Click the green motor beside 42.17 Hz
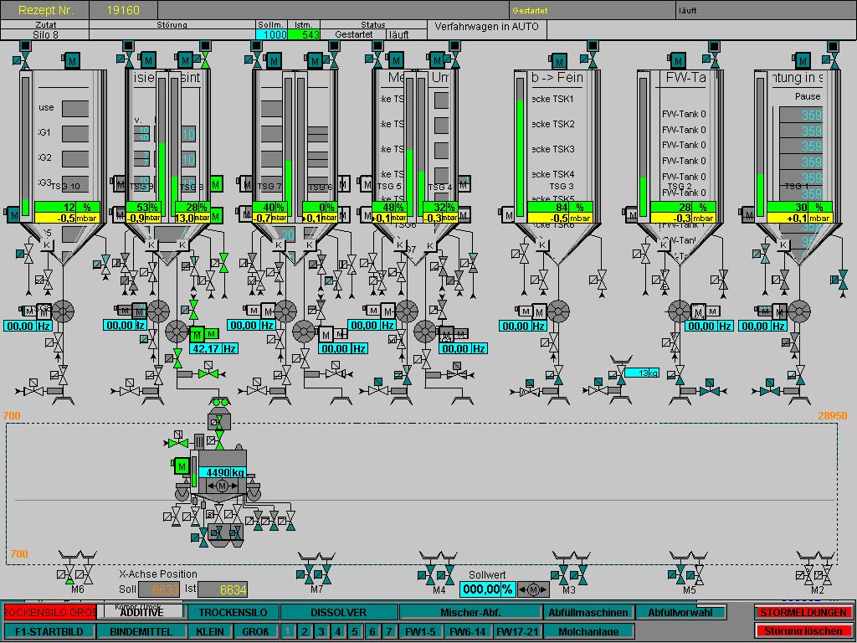 [198, 336]
